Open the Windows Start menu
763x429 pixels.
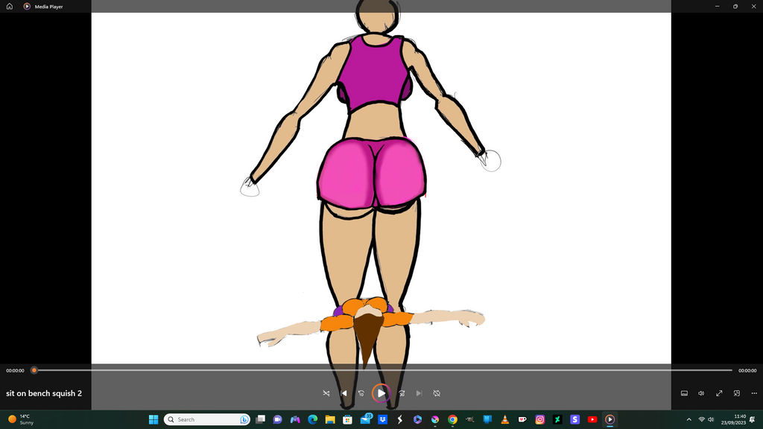pos(153,419)
